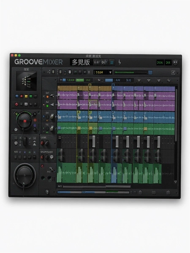Click the first down-chevron above the timeline
This screenshot has width=190, height=253.
click(x=139, y=80)
